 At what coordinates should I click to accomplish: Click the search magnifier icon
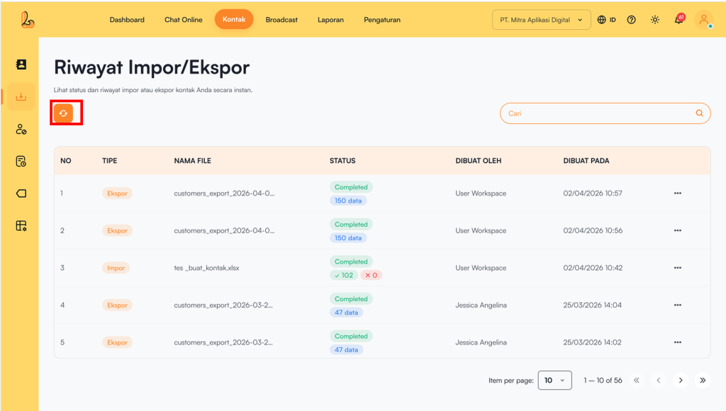click(699, 113)
